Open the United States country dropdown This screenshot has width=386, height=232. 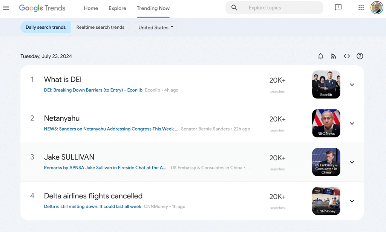click(x=156, y=27)
